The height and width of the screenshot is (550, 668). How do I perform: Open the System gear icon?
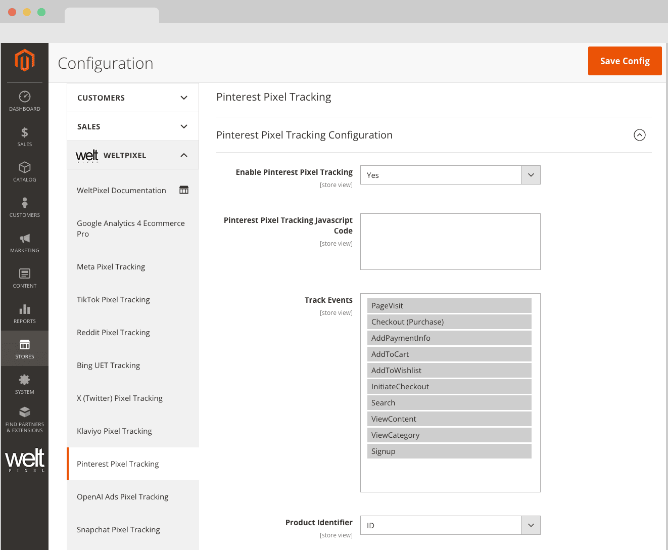25,380
